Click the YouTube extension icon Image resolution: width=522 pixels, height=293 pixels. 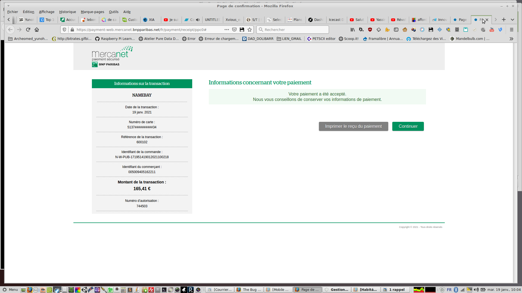pos(492,30)
